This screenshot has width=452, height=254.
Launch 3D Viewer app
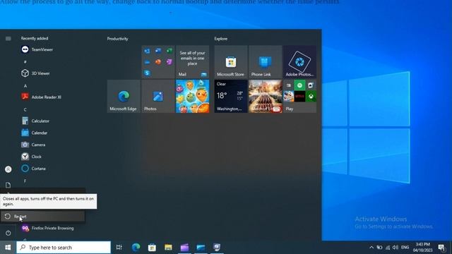pyautogui.click(x=35, y=73)
